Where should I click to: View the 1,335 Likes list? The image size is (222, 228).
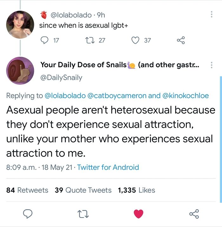(x=136, y=190)
